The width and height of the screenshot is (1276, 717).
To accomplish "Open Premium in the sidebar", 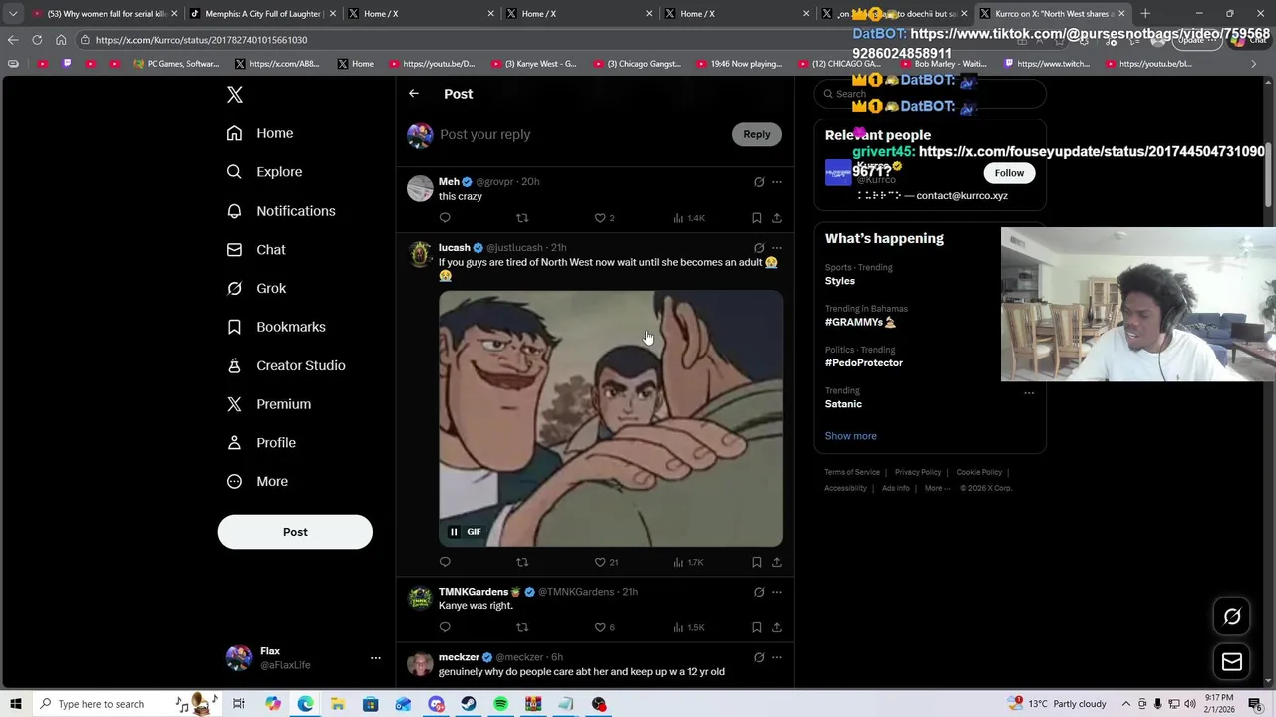I will point(269,404).
